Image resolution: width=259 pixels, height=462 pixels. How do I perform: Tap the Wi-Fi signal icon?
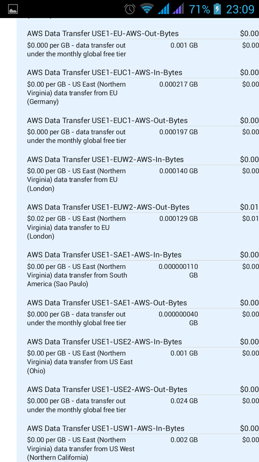point(147,9)
